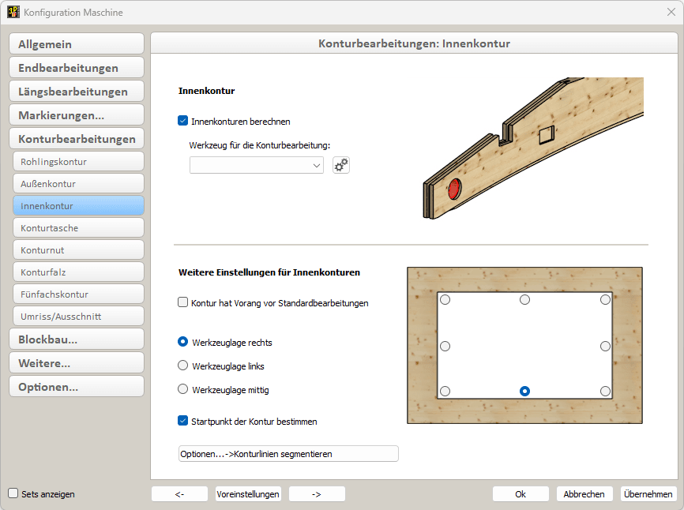
Task: Toggle the Innenkonturen berechnen checkbox
Action: point(182,121)
